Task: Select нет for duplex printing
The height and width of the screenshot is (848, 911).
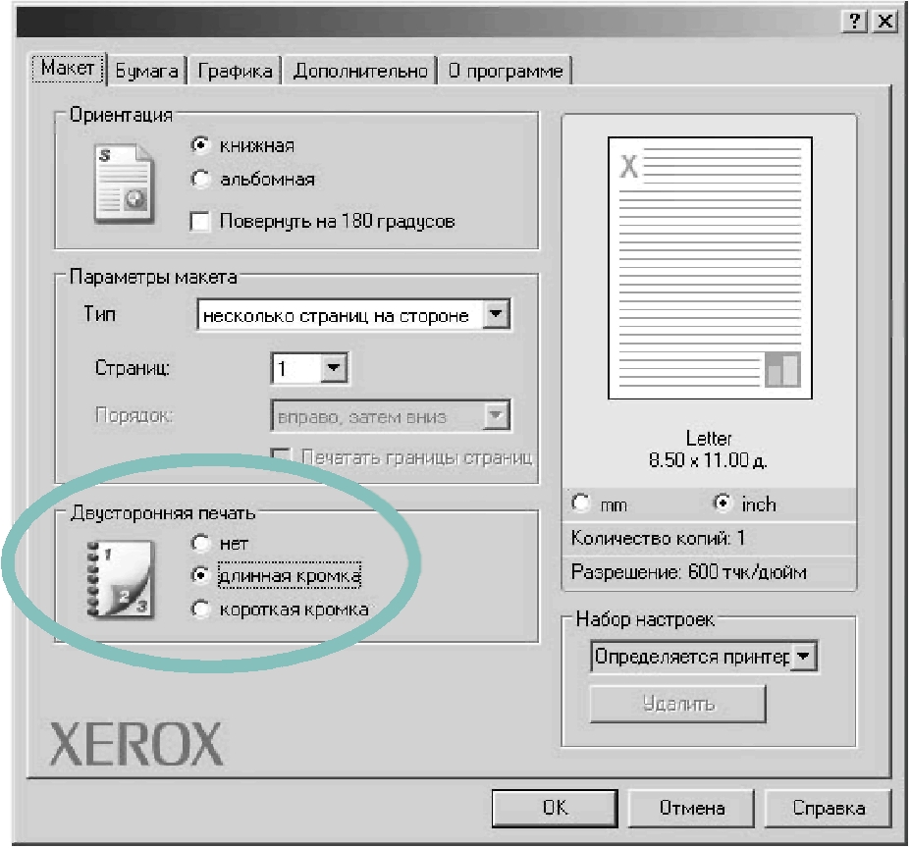Action: pyautogui.click(x=201, y=543)
